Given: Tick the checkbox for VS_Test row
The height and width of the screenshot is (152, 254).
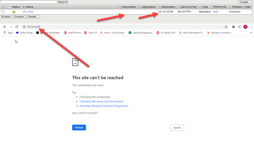Looking at the screenshot, I should [x=3, y=11].
